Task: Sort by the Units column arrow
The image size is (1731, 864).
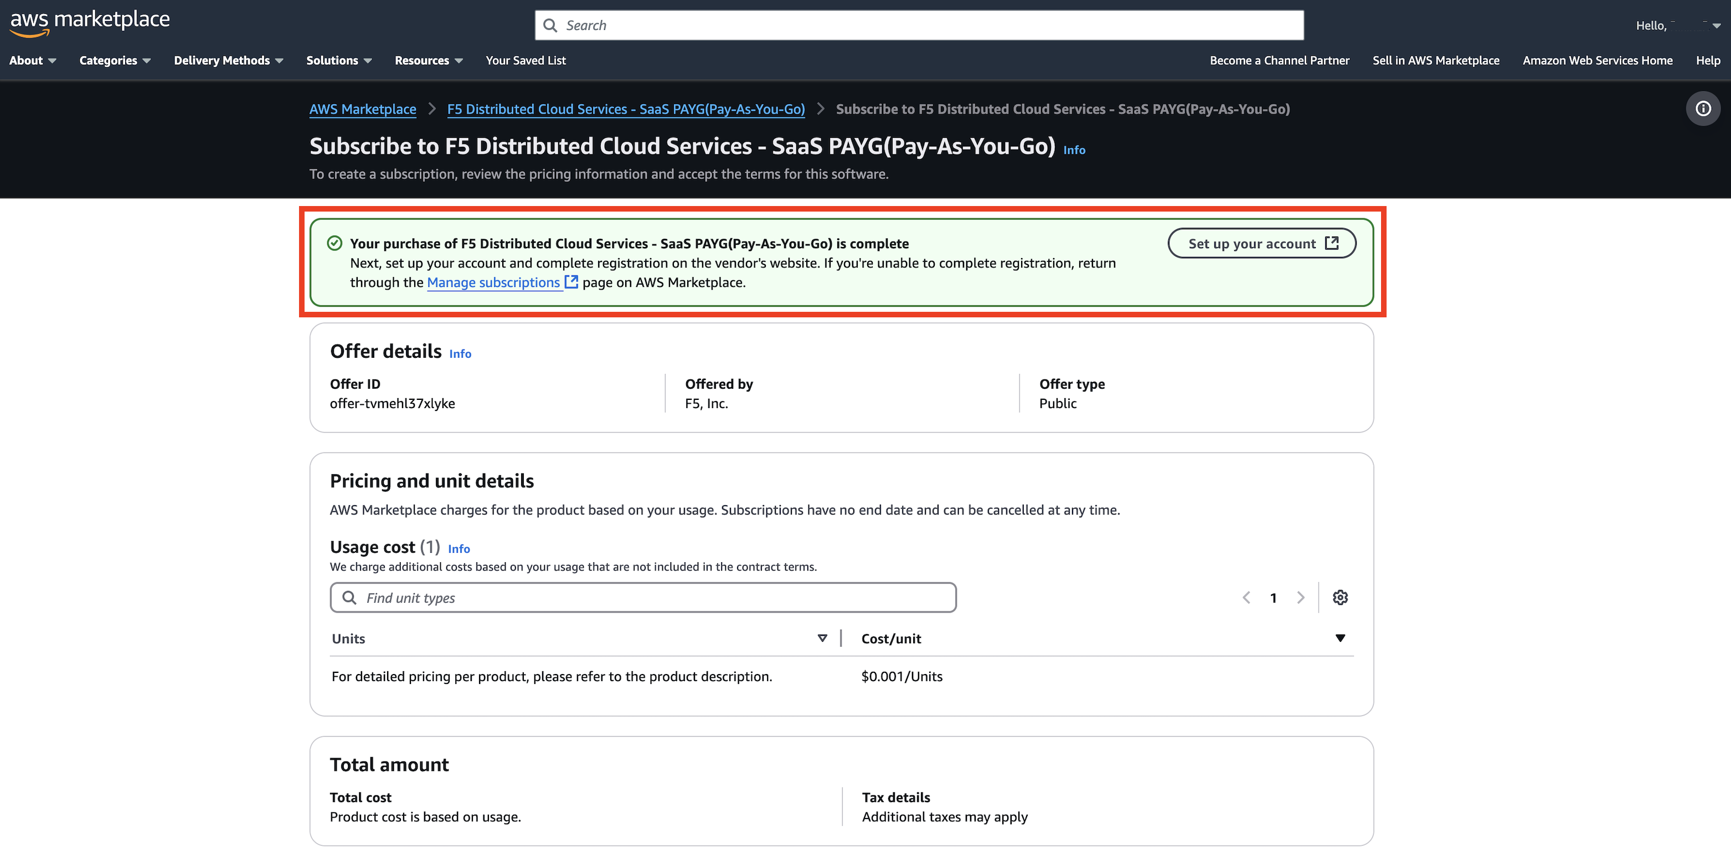Action: [x=822, y=638]
